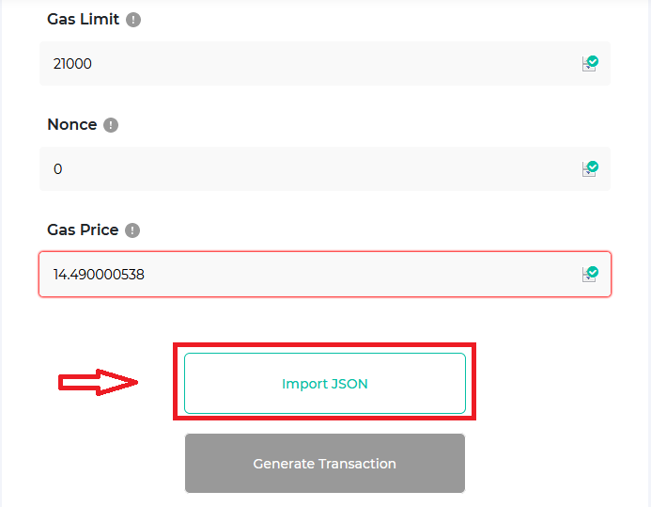Screen dimensions: 651x507
Task: Click the Nonce heading label
Action: 72,125
